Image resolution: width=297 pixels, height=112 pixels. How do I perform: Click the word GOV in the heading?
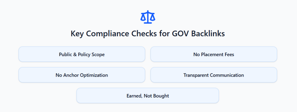click(x=180, y=34)
